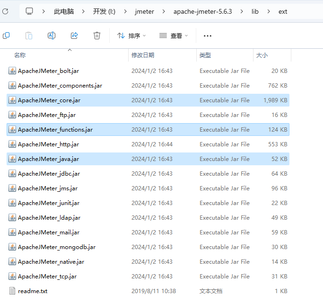
Task: Select the ApacheJMeter_mongodb.jar file
Action: point(56,247)
